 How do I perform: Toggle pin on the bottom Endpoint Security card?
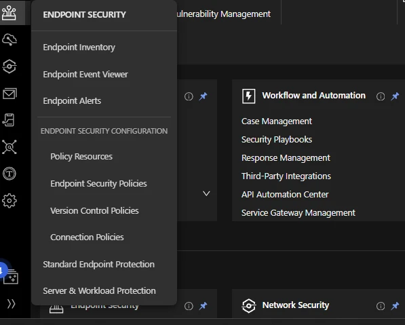[x=203, y=306]
